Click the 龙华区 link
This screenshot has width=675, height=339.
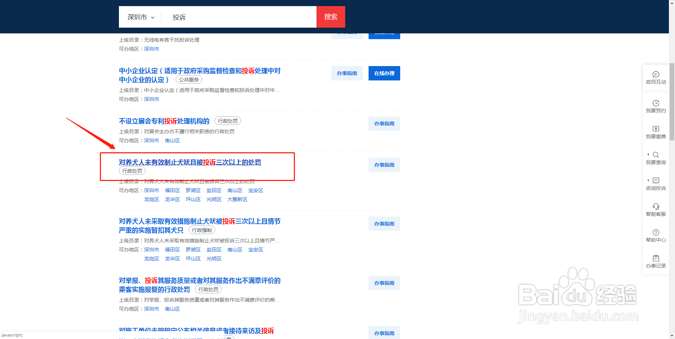click(172, 199)
